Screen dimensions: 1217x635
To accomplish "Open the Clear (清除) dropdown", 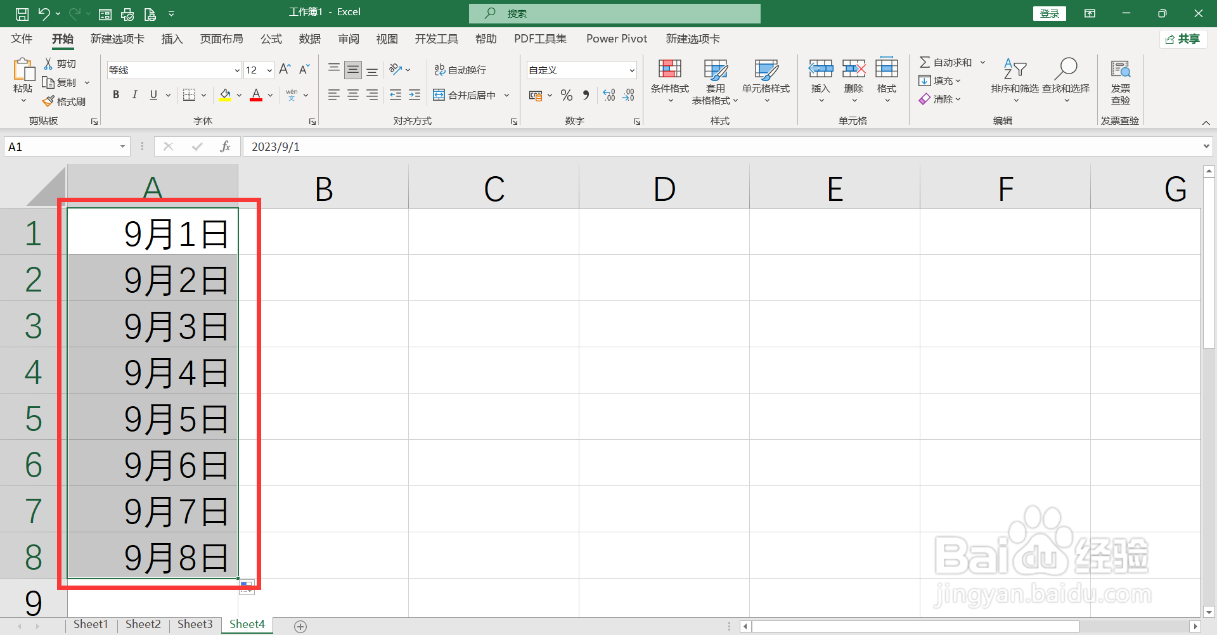I will pos(941,99).
